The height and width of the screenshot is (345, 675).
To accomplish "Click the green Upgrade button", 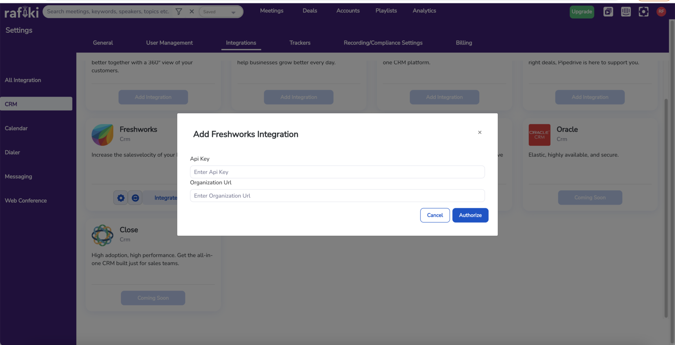I will point(582,12).
